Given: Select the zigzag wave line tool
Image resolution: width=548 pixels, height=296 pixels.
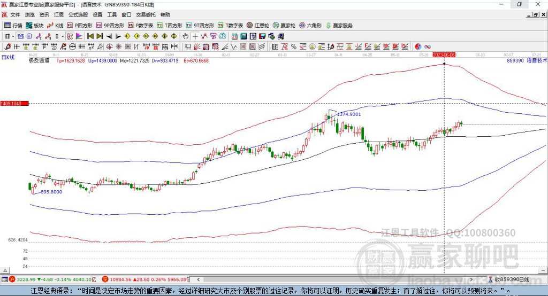Looking at the screenshot, I should point(234,47).
